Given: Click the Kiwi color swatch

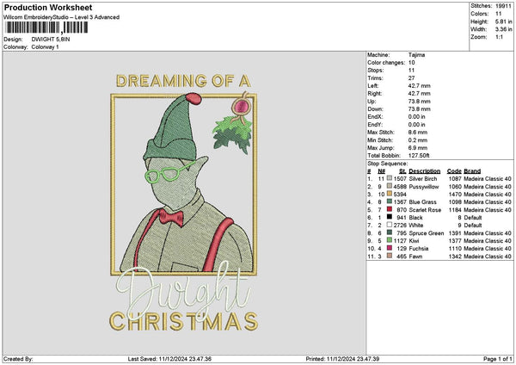Looking at the screenshot, I should click(390, 240).
